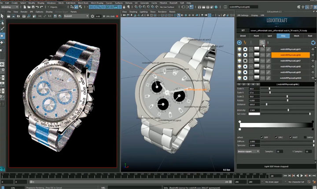Click the Intensity slider handle
This screenshot has width=317, height=189.
coord(288,110)
